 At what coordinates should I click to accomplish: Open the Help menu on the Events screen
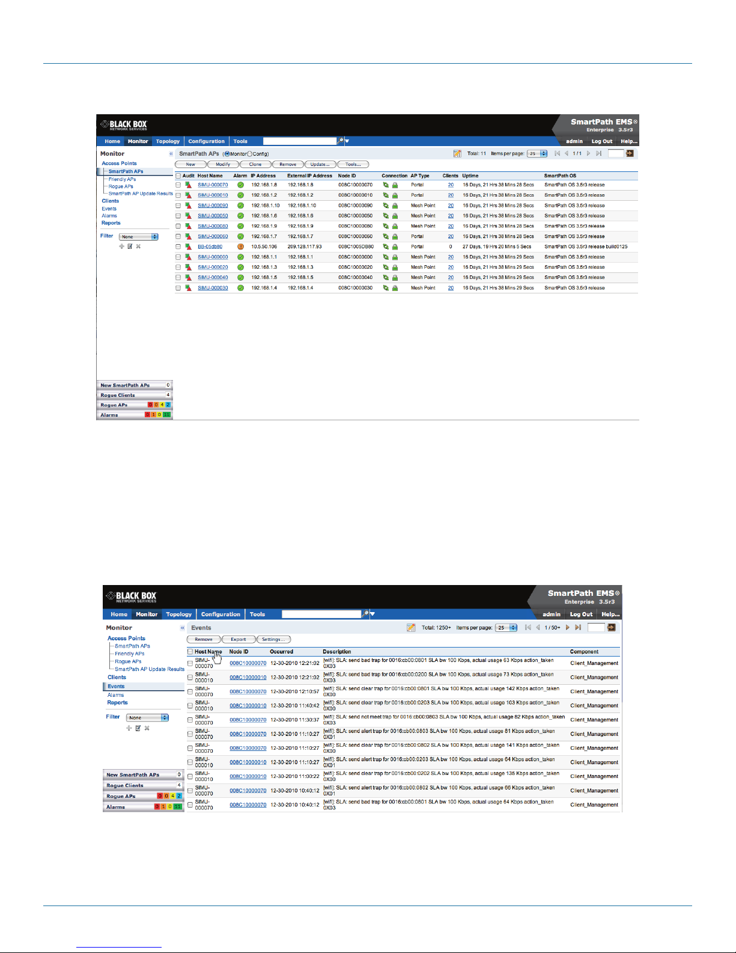tap(610, 614)
